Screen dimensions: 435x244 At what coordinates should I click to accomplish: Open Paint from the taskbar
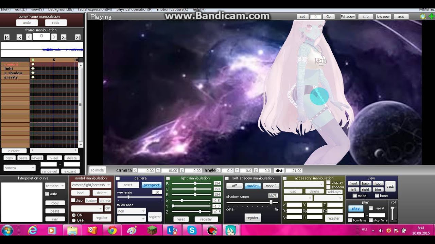[x=132, y=230]
